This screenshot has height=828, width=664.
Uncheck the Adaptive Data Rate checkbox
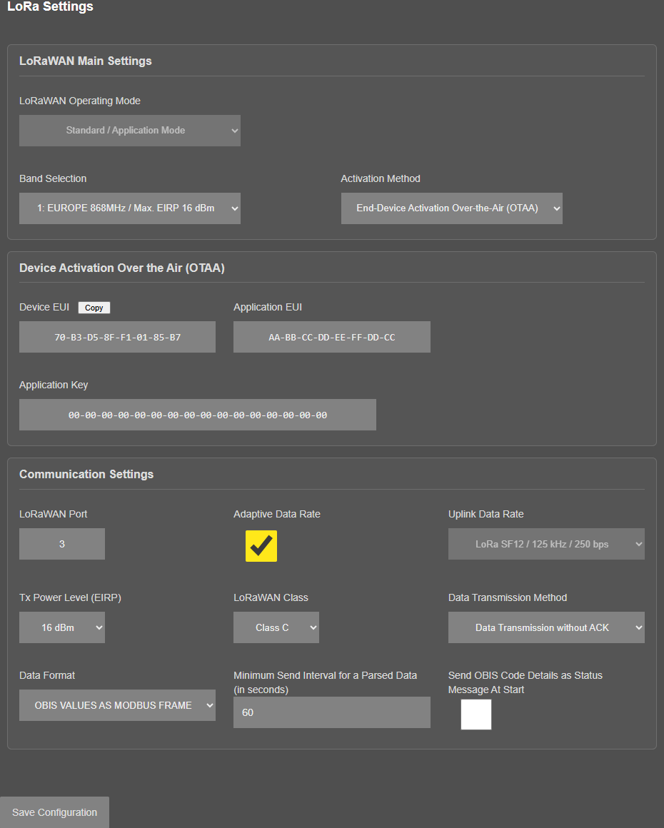(261, 546)
